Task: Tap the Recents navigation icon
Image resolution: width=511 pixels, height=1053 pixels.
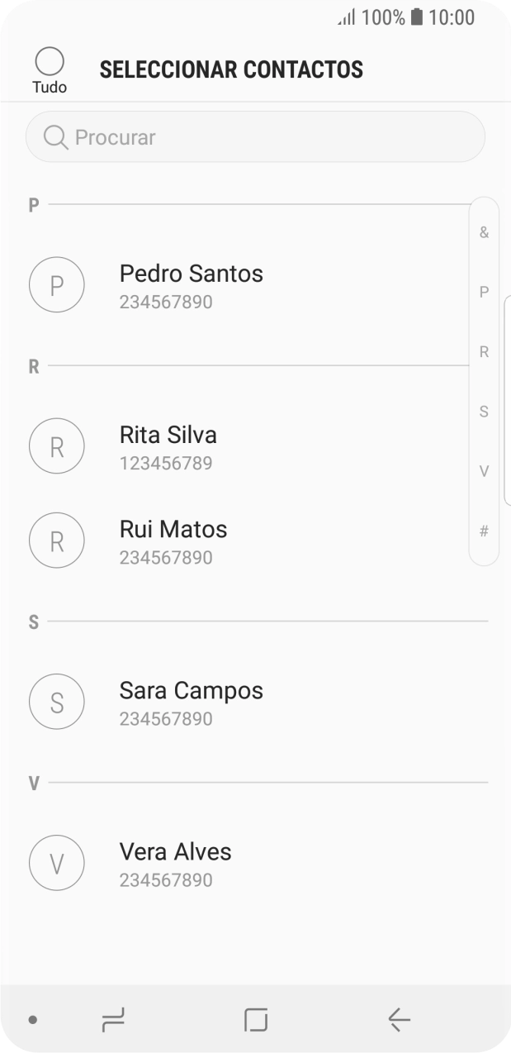Action: point(113,1020)
